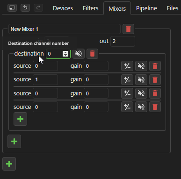Image resolution: width=181 pixels, height=179 pixels.
Task: Toggle compact view icon at top left
Action: click(x=12, y=7)
